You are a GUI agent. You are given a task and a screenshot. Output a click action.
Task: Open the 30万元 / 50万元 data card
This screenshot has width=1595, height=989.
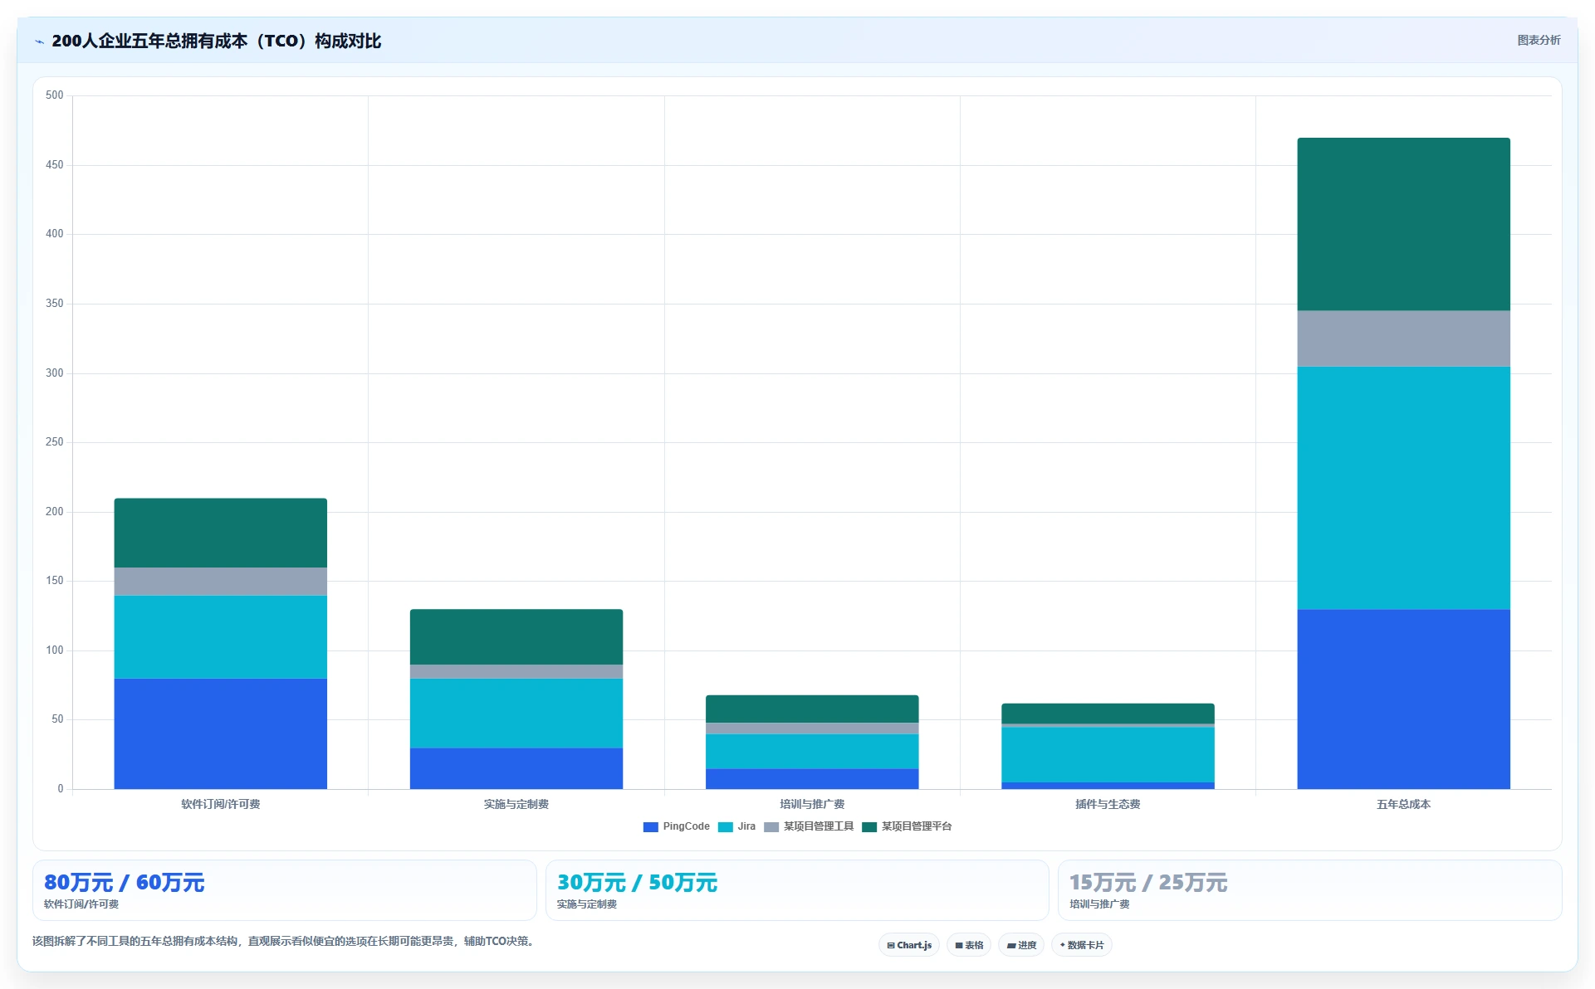point(797,890)
